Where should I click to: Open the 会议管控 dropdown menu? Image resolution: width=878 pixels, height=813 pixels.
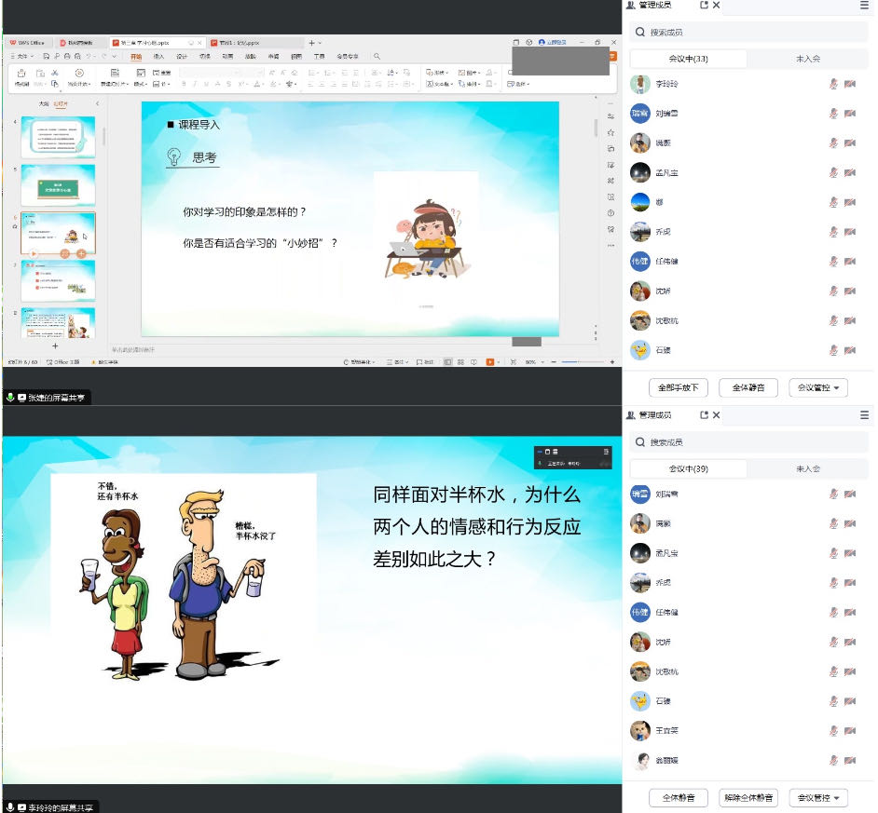pyautogui.click(x=817, y=387)
